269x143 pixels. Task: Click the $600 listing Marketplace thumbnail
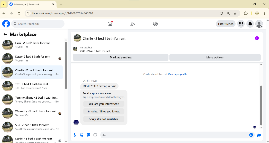[x=75, y=49]
